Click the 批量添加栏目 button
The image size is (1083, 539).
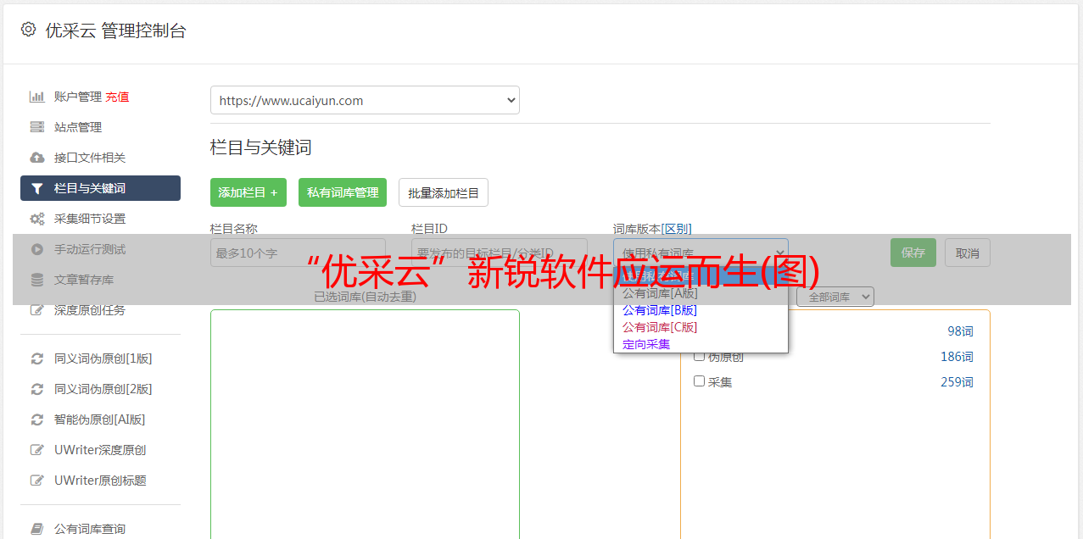click(444, 192)
